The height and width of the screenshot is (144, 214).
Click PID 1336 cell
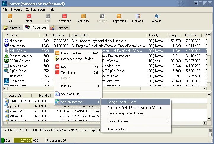pyautogui.click(x=45, y=46)
